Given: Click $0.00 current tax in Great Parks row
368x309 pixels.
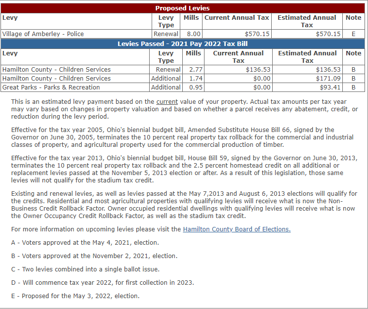Looking at the screenshot, I should coord(262,88).
